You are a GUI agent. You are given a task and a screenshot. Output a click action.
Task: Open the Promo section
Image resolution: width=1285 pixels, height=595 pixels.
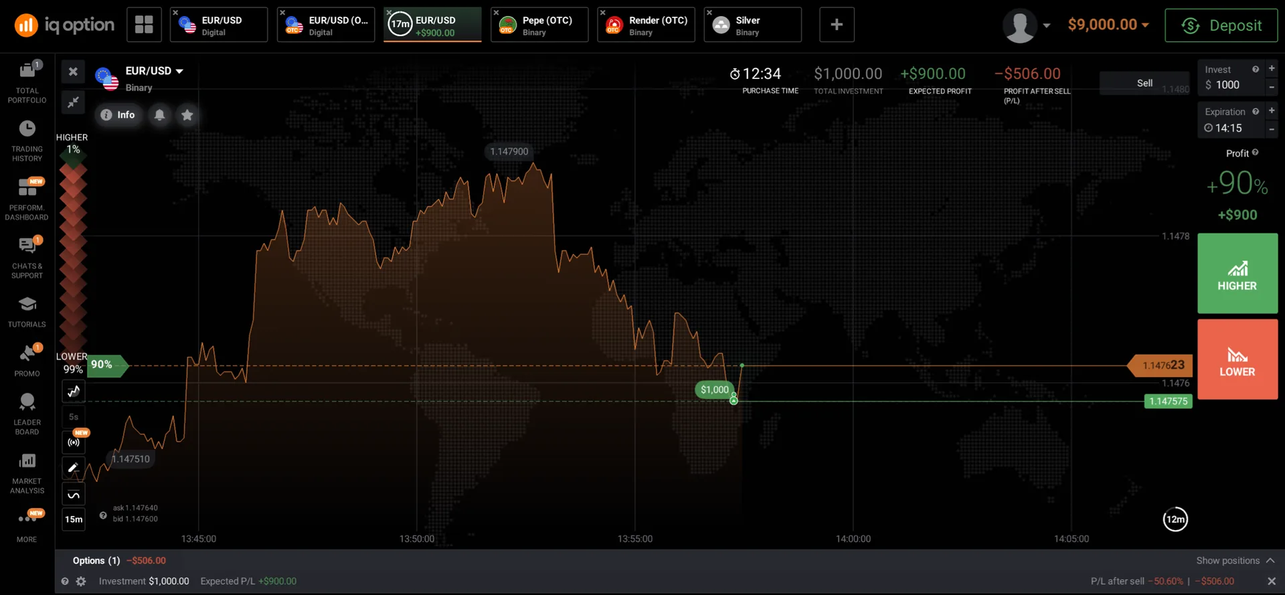pyautogui.click(x=27, y=361)
